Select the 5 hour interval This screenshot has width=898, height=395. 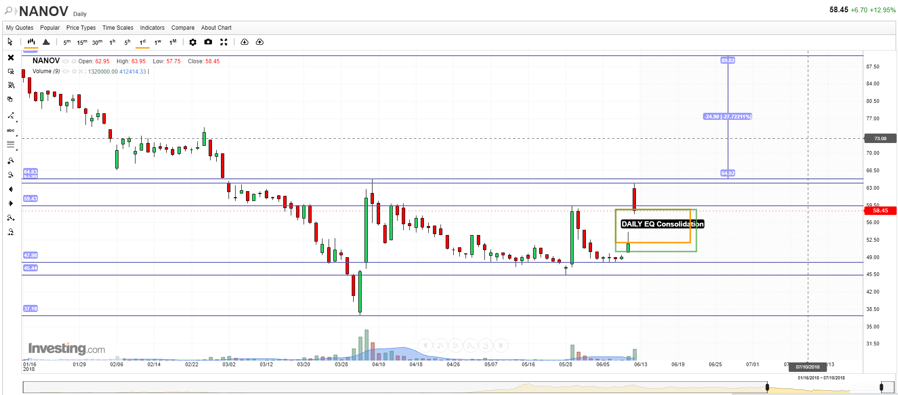tap(127, 42)
